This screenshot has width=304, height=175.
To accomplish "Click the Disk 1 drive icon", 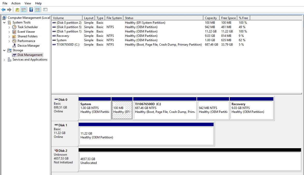I will pos(56,125).
